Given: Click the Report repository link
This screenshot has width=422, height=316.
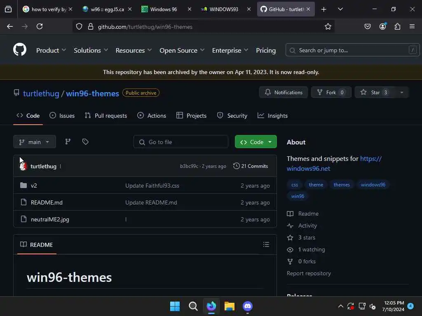Looking at the screenshot, I should (x=309, y=273).
